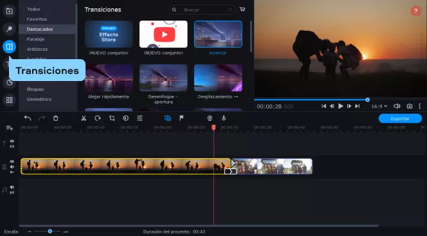427x236 pixels.
Task: Toggle title track link icon
Action: (12, 147)
